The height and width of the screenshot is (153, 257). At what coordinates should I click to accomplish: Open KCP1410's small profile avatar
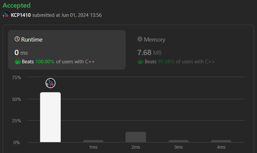click(6, 15)
